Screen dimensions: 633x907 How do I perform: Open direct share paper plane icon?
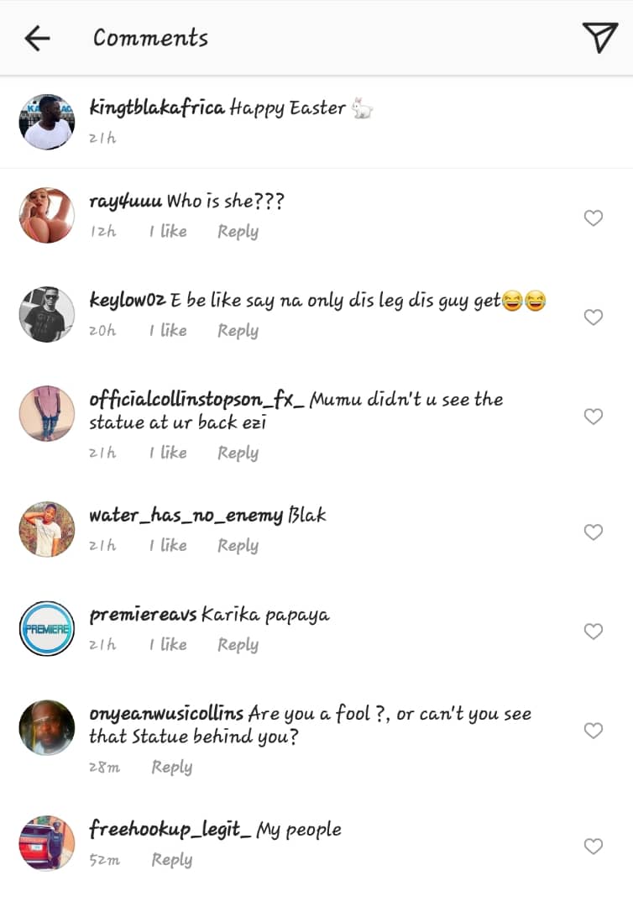(599, 38)
